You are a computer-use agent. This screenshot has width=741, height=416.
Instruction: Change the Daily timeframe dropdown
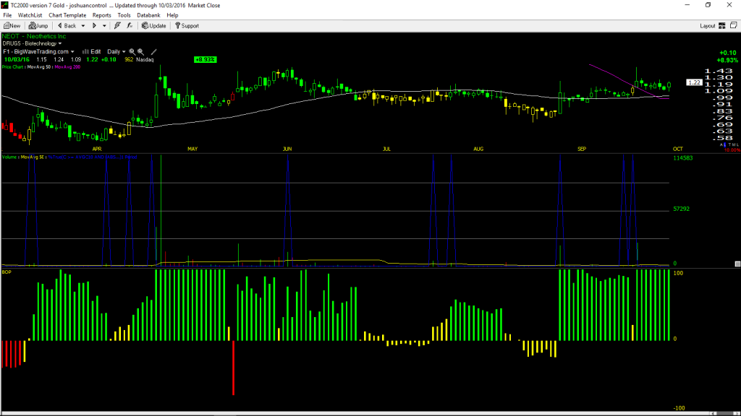pos(117,51)
